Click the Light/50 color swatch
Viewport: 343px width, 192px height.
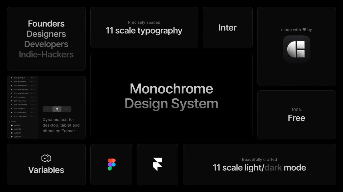12,125
